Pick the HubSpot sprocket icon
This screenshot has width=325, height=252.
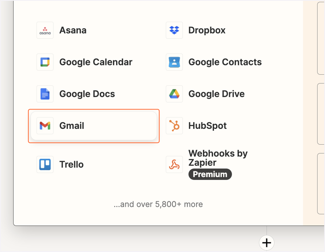pos(174,126)
